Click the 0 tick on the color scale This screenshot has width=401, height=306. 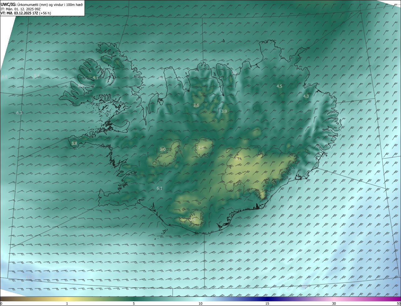click(x=1, y=303)
